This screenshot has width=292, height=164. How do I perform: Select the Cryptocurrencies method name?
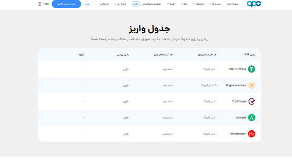(x=236, y=85)
